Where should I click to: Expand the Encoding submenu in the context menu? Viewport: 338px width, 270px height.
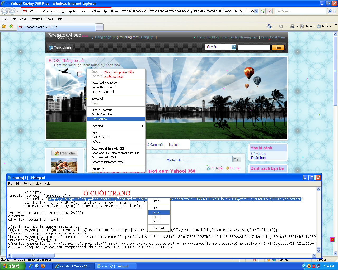point(116,126)
